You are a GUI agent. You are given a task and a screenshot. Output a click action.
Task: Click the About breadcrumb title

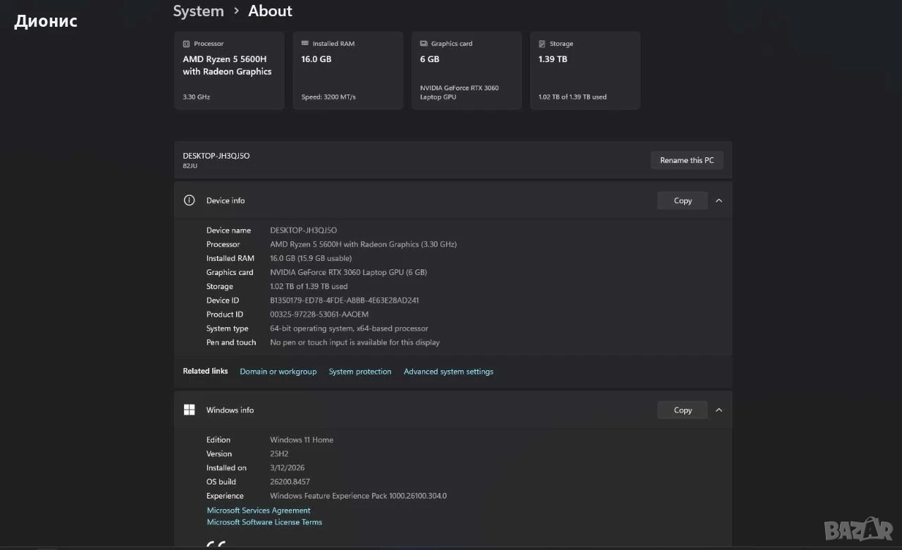[270, 11]
